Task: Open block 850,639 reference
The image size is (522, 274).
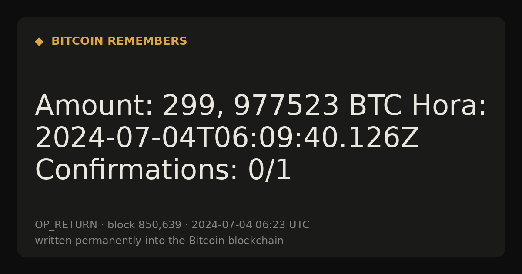Action: coord(144,225)
